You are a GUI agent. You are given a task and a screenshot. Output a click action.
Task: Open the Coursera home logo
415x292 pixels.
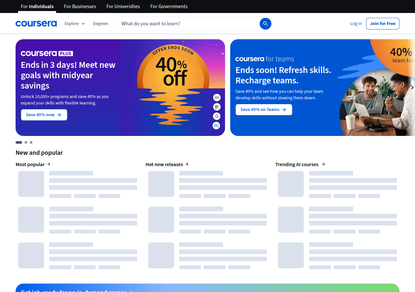coord(36,24)
